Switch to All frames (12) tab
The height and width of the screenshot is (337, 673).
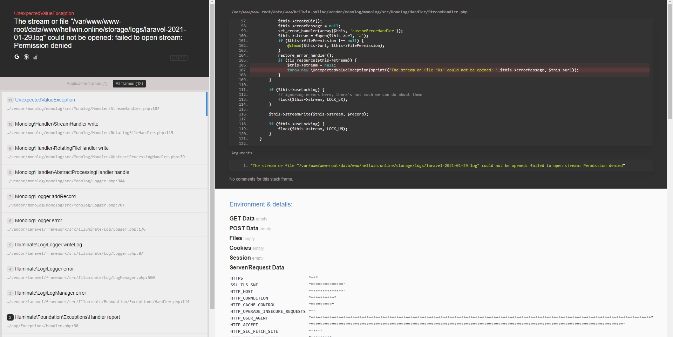click(x=129, y=84)
